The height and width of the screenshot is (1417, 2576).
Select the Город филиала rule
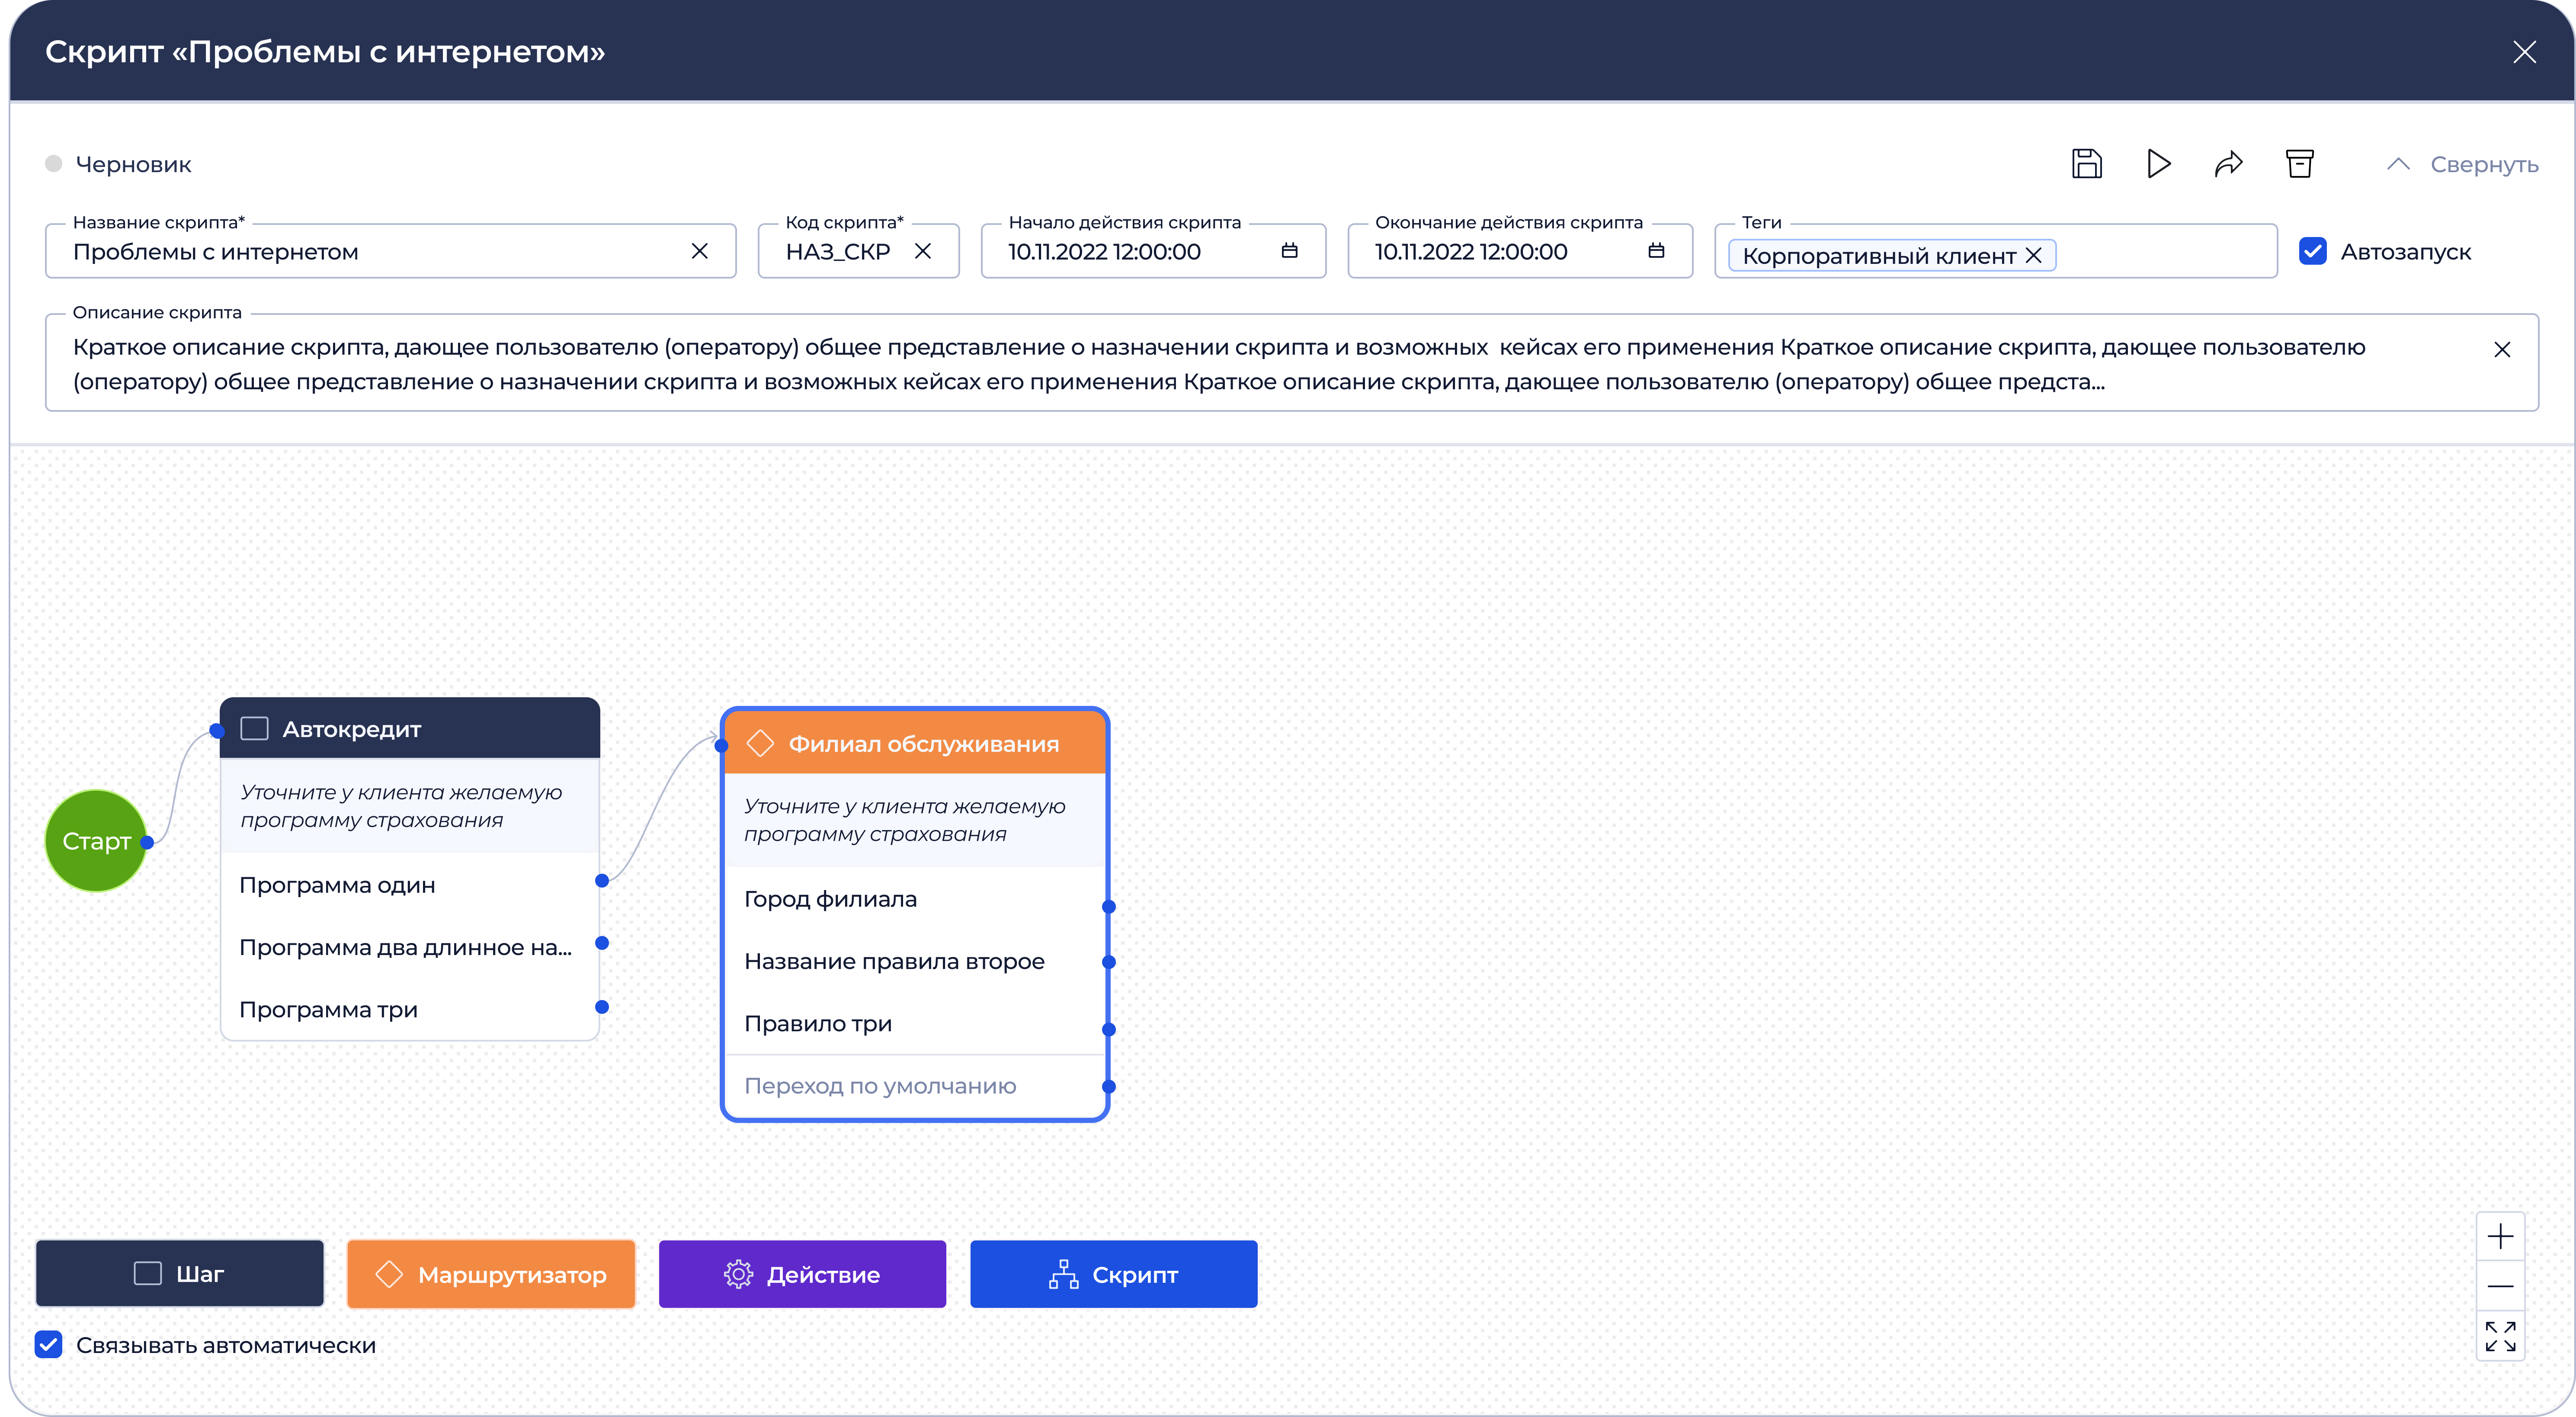click(x=915, y=899)
